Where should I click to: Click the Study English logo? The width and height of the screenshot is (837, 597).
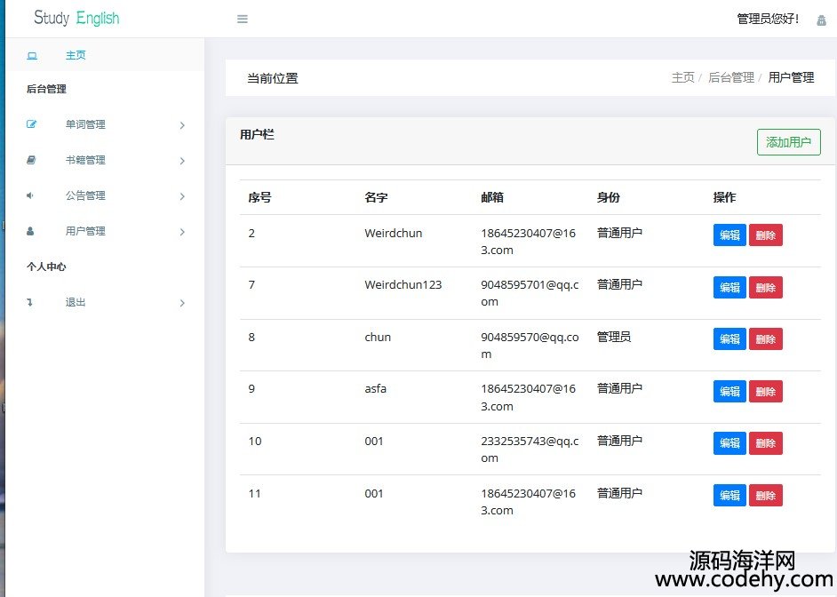click(76, 19)
